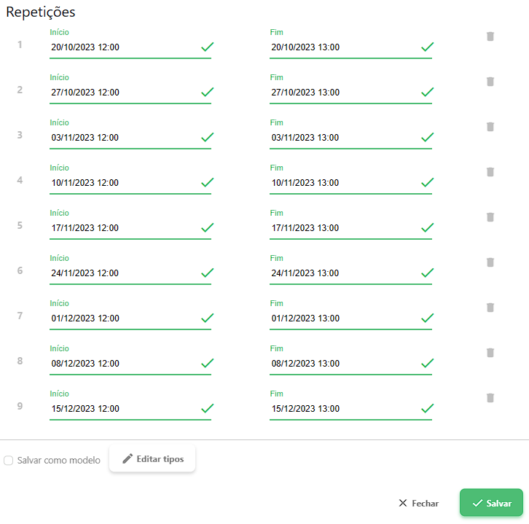The height and width of the screenshot is (524, 529).
Task: Click the green Salvar button
Action: [x=491, y=503]
